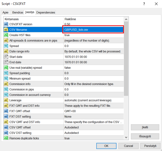Open the CSV GMT offset Autodetect dropdown
Image resolution: width=162 pixels, height=151 pixels.
94,127
